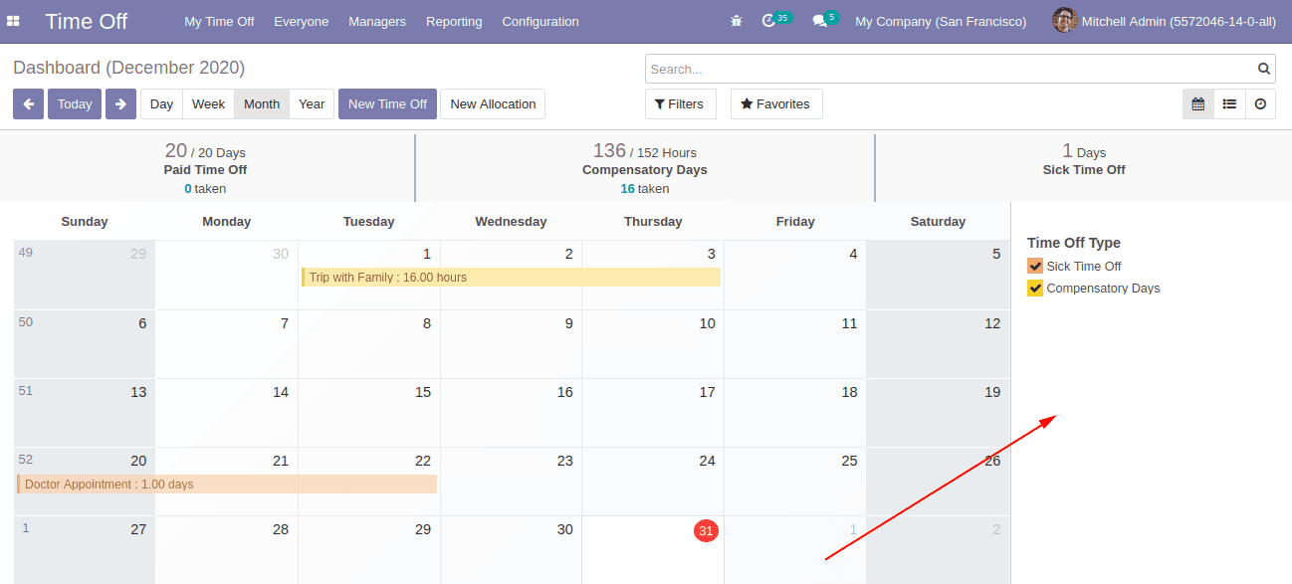Click Compensatory Days summary label

[644, 169]
